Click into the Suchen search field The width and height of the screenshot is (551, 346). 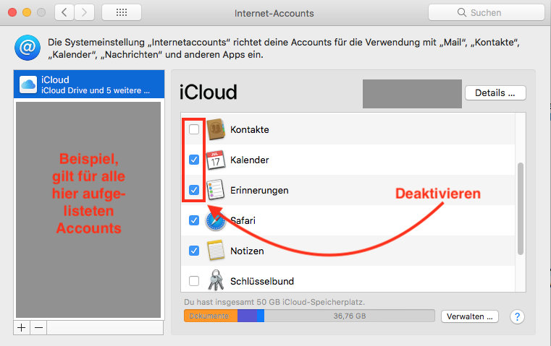coord(486,12)
